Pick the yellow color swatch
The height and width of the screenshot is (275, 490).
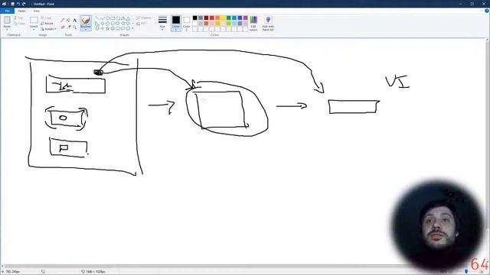point(223,18)
